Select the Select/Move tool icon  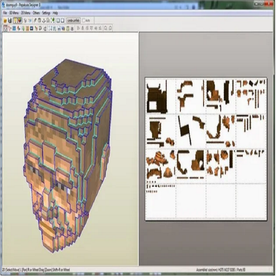coord(6,28)
